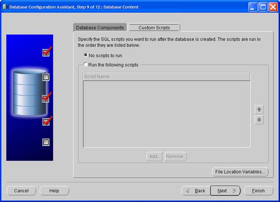Close the Database Configuration Assistant window
Viewport: 280px width, 202px height.
[x=273, y=7]
